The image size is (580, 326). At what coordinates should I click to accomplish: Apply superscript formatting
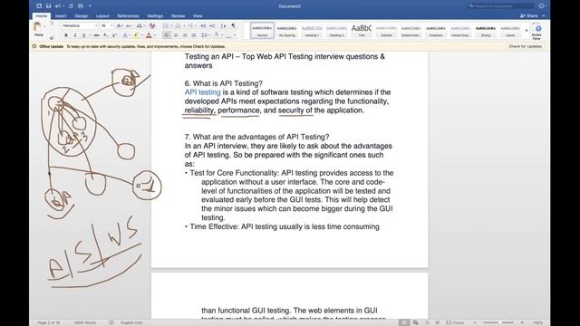pos(115,35)
